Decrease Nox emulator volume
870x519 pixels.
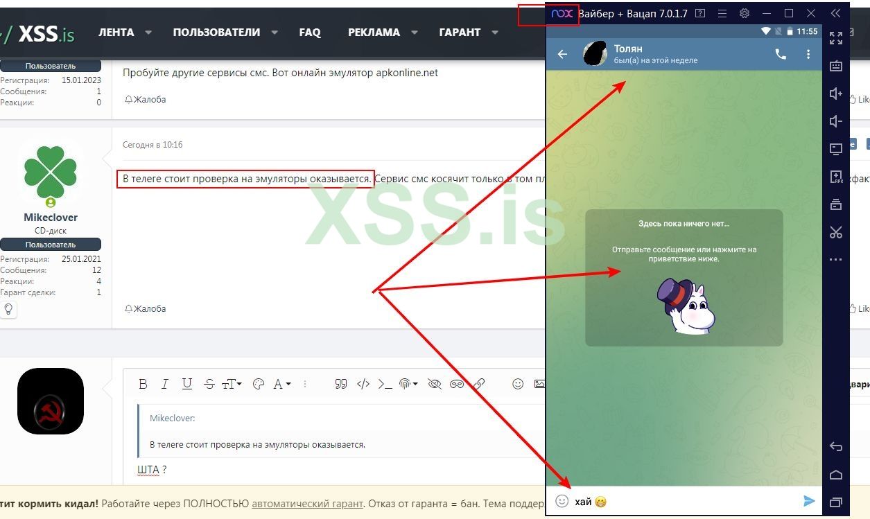[836, 121]
